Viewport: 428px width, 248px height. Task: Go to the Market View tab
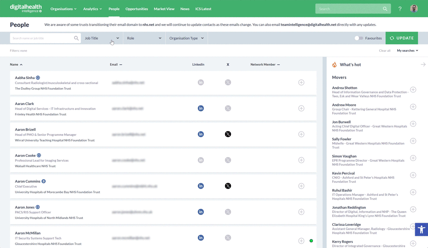(164, 9)
